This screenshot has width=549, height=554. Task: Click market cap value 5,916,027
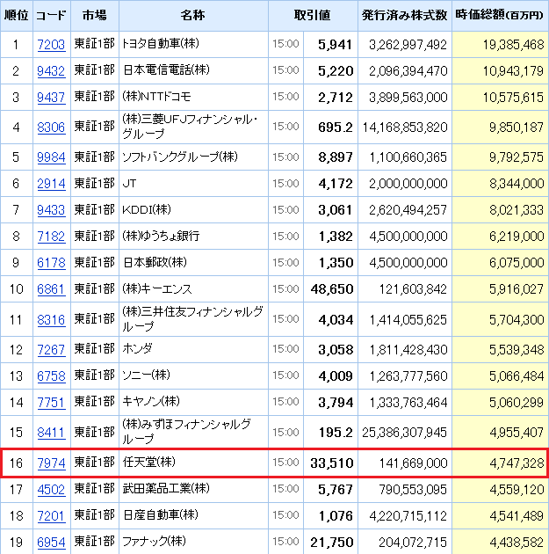pos(516,289)
